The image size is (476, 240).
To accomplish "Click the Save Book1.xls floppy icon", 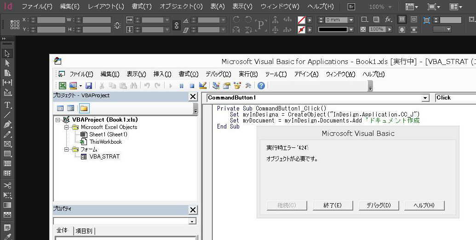I will point(89,86).
